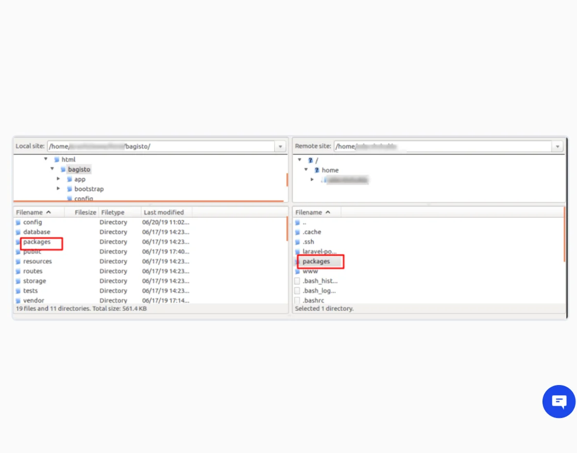Click the Remote site path input field
This screenshot has width=577, height=453.
tap(443, 146)
